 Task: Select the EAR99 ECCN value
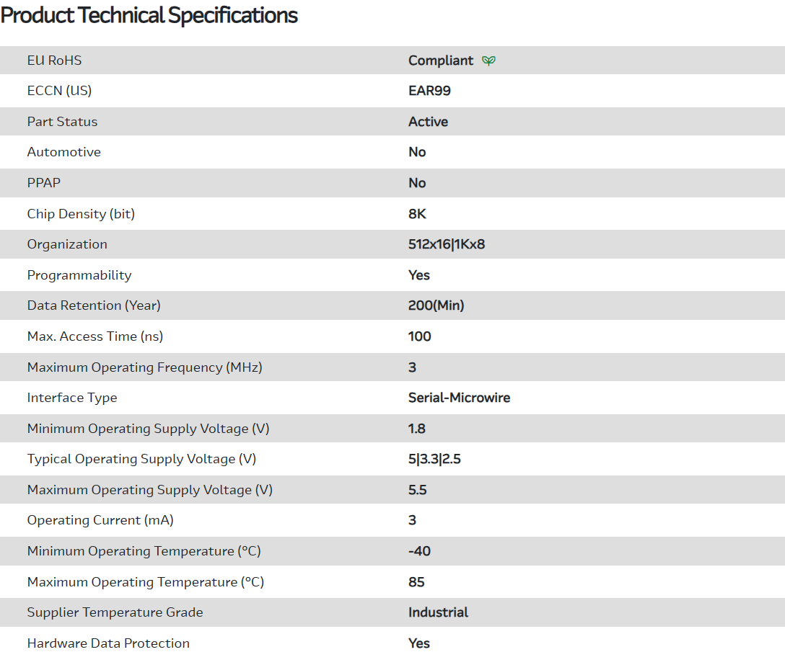429,91
